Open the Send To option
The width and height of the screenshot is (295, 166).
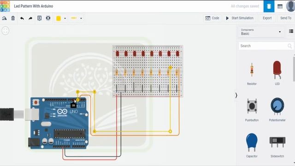point(286,18)
